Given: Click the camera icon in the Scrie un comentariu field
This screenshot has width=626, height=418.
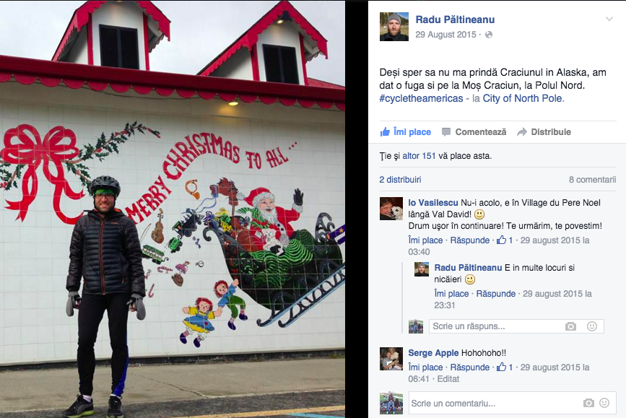Looking at the screenshot, I should pos(588,404).
